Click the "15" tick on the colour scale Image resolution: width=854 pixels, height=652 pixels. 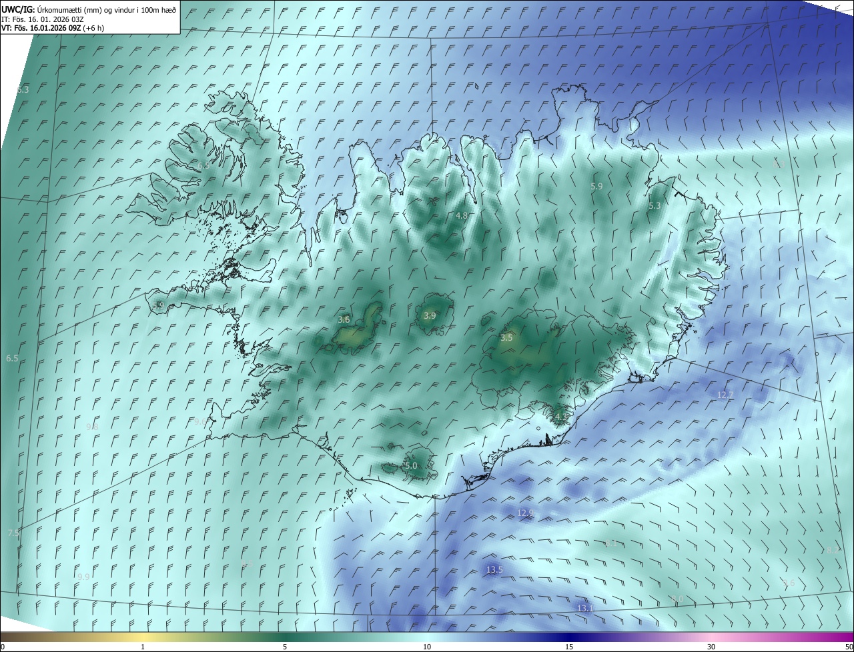pos(569,647)
